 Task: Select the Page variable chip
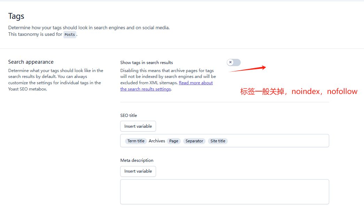pyautogui.click(x=174, y=141)
